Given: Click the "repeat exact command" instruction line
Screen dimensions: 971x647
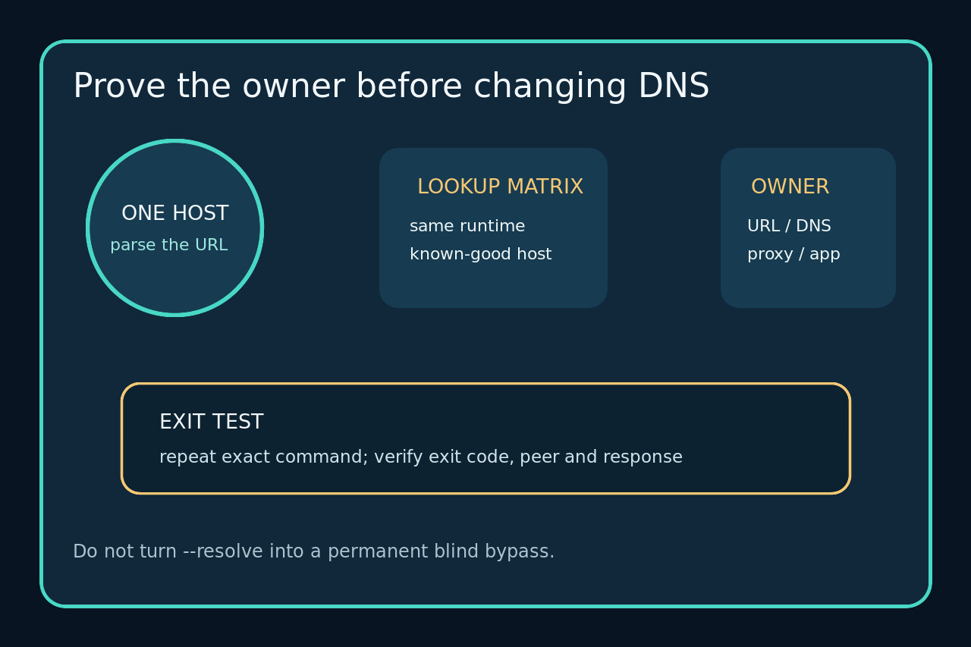Looking at the screenshot, I should point(421,457).
